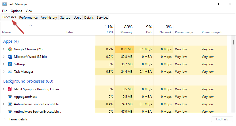Click the Task Manager row icon
This screenshot has height=126, width=236.
point(10,72)
